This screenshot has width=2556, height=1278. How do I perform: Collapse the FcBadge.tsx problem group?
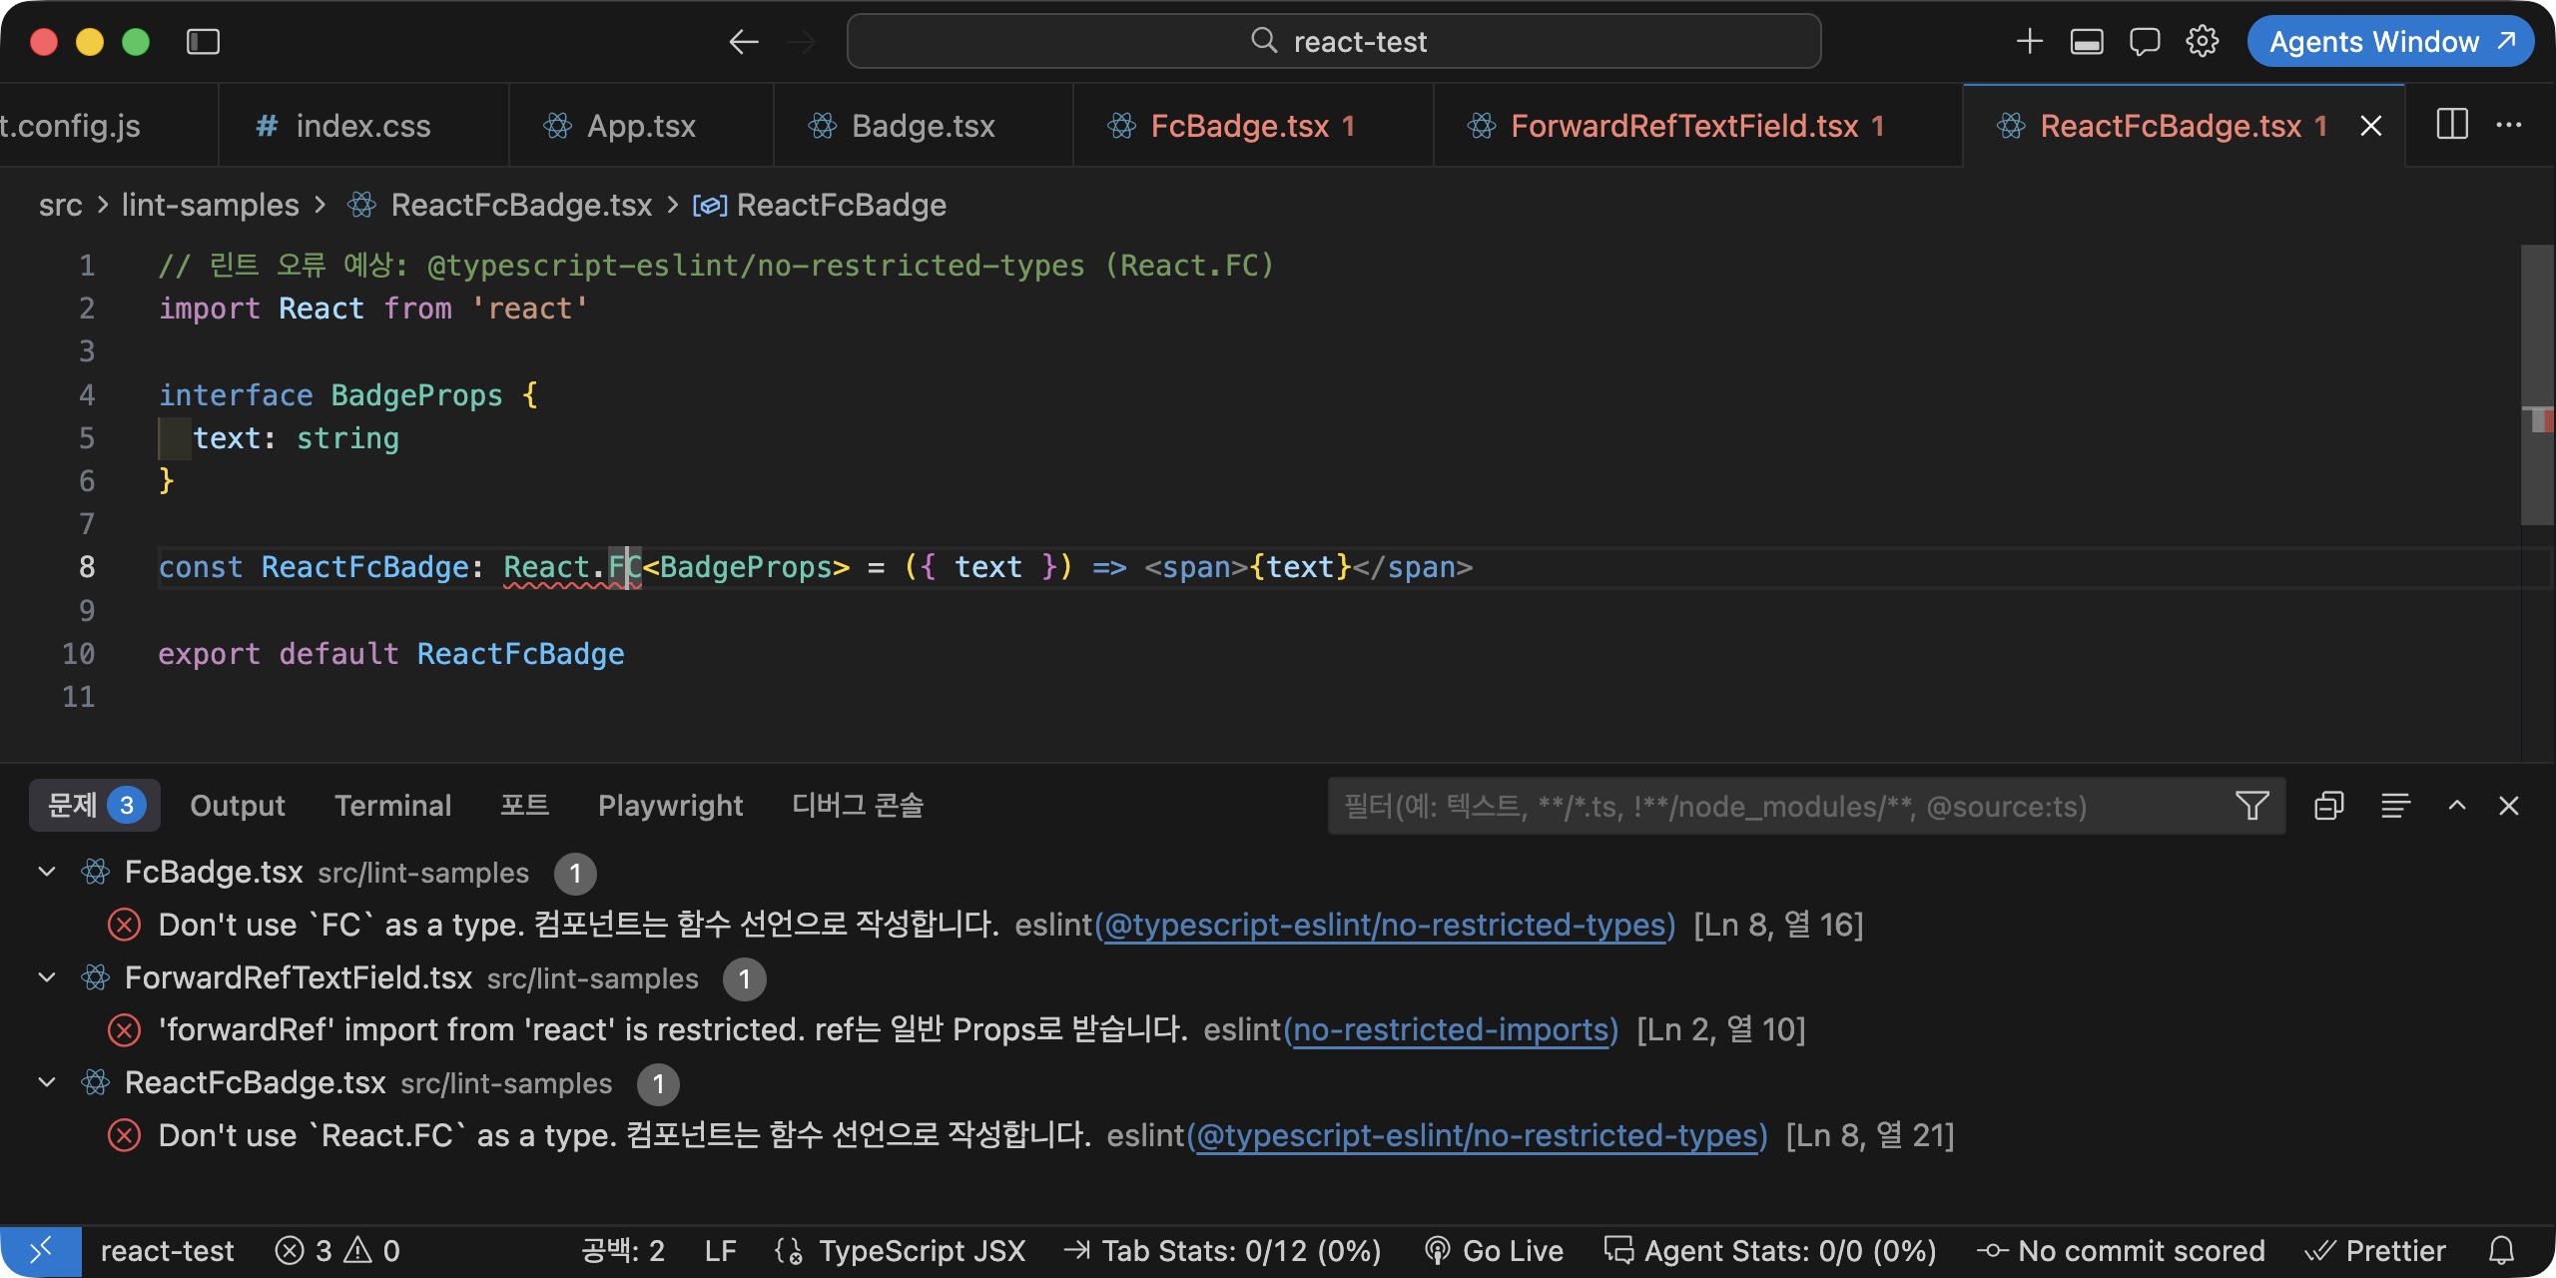click(x=47, y=873)
